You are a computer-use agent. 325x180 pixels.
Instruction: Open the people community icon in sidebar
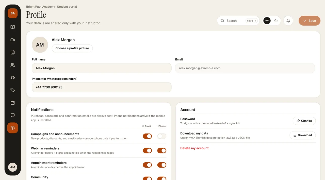click(12, 65)
